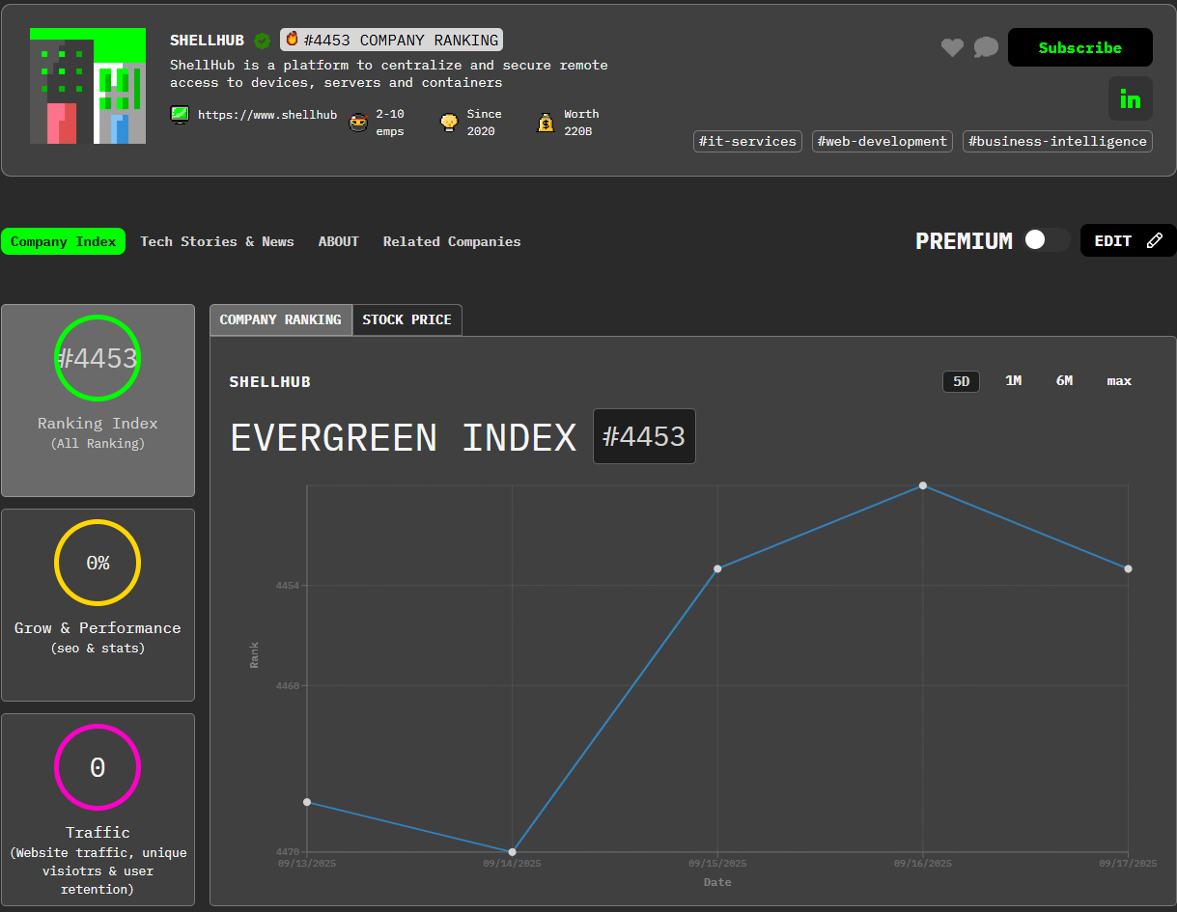Open the Grow & Performance card

(98, 605)
